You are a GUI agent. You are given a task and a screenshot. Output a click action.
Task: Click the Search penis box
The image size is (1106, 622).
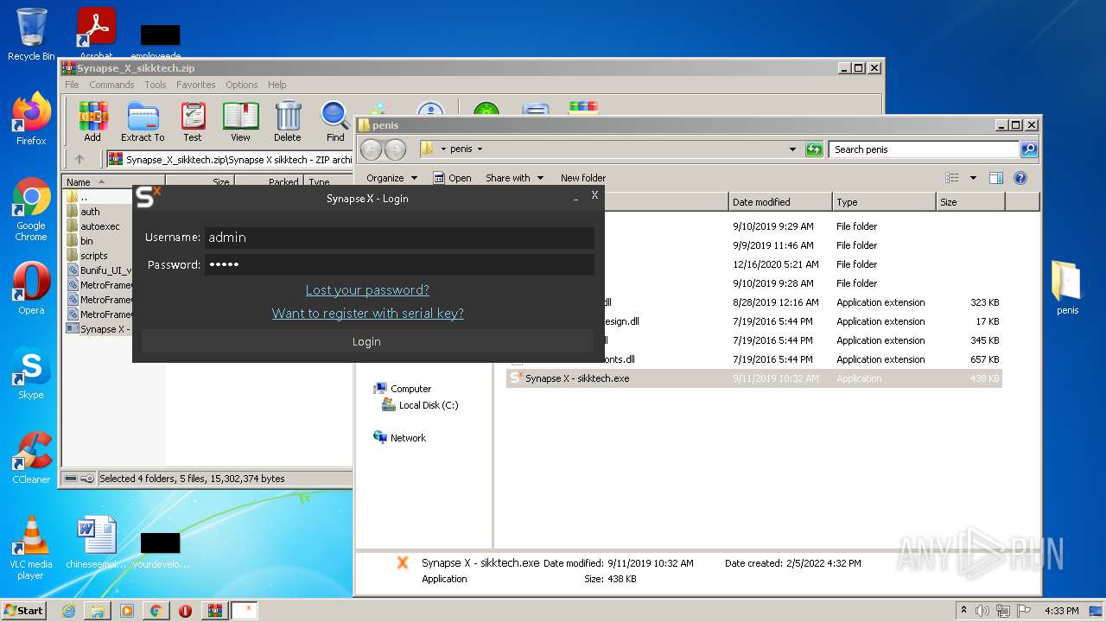pyautogui.click(x=924, y=149)
